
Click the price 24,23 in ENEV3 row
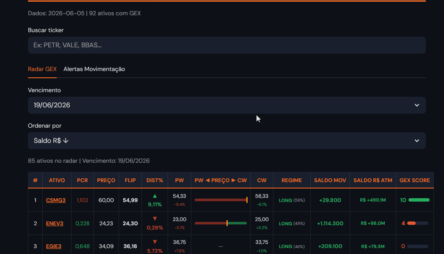pyautogui.click(x=106, y=224)
